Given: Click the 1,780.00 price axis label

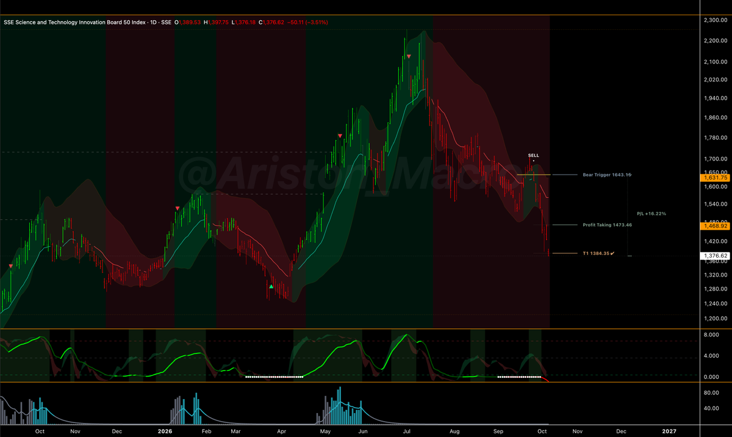Looking at the screenshot, I should tap(715, 138).
